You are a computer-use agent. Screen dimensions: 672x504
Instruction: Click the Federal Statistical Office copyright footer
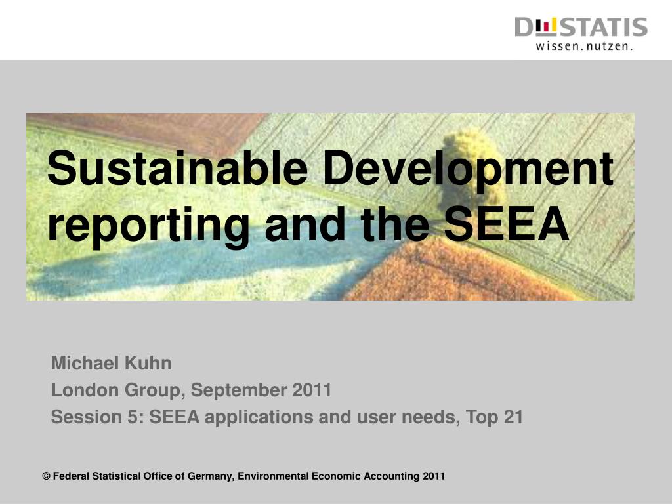[x=243, y=476]
